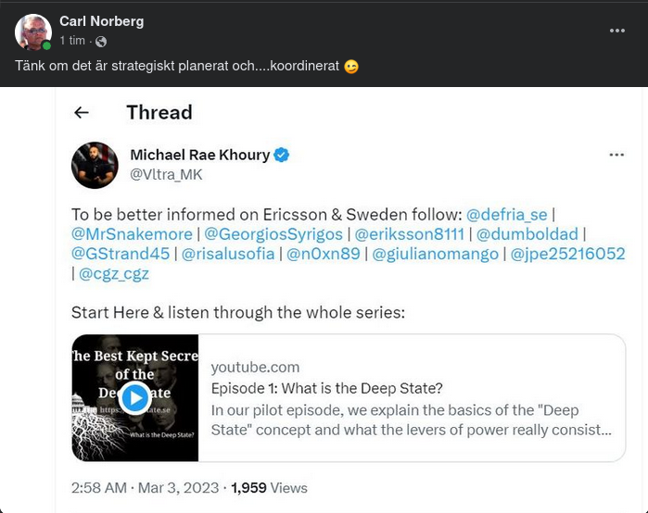This screenshot has height=513, width=648.
Task: Play the Deep State video
Action: (x=135, y=397)
